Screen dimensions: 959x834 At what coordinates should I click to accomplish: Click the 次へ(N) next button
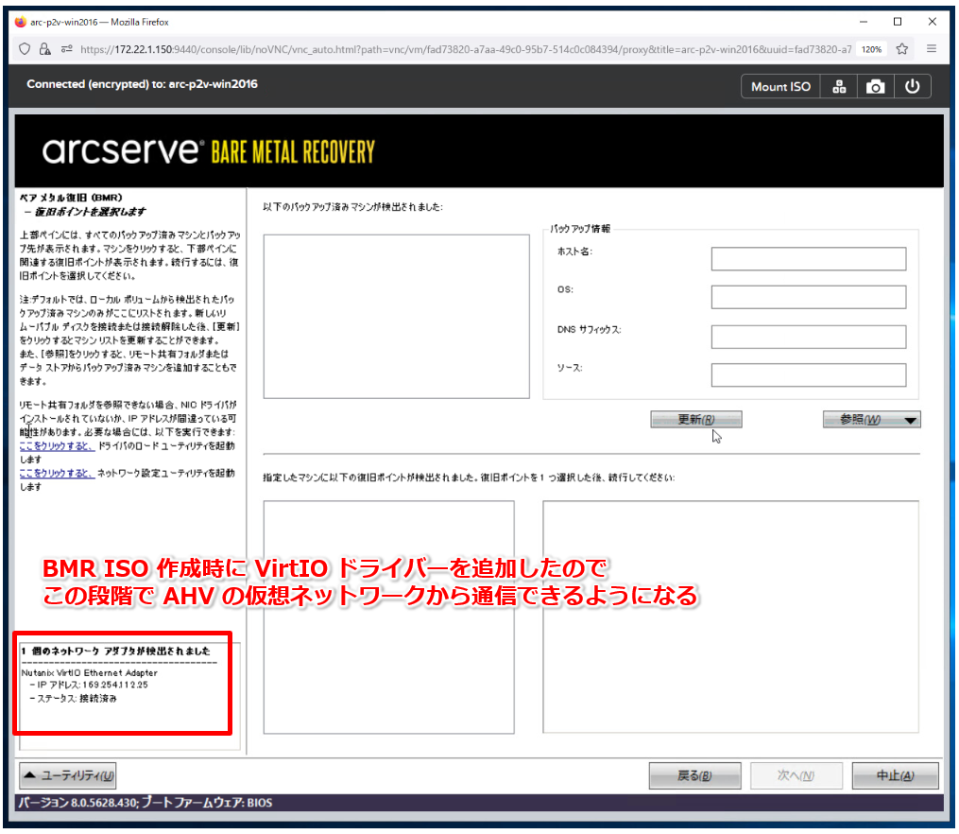pos(796,775)
